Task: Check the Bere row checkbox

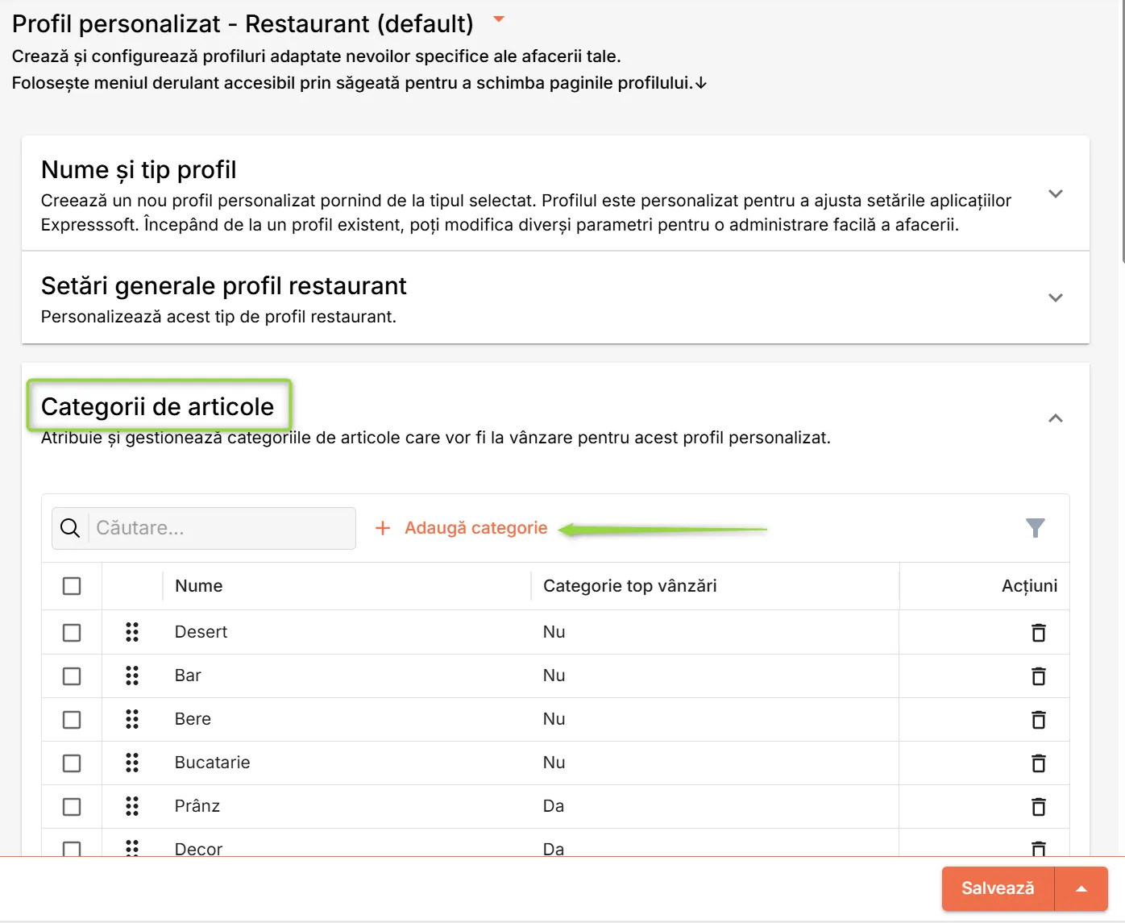Action: tap(72, 720)
